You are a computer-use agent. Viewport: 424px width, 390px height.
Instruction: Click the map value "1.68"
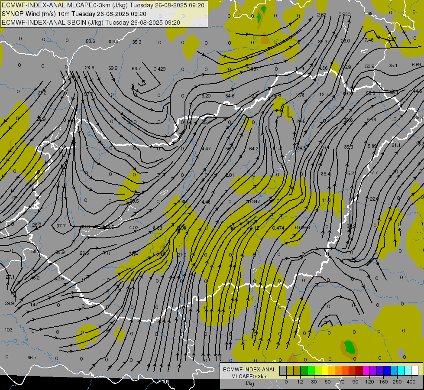pyautogui.click(x=368, y=13)
